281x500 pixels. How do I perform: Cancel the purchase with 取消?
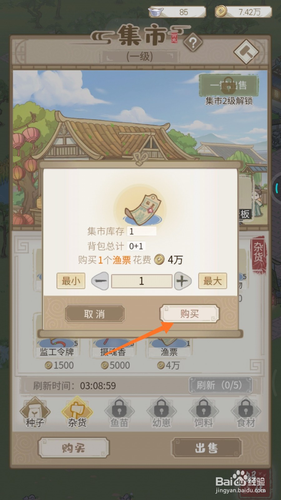pyautogui.click(x=95, y=314)
